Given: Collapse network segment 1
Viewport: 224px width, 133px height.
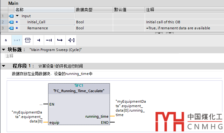Looking at the screenshot, I should tap(4, 66).
